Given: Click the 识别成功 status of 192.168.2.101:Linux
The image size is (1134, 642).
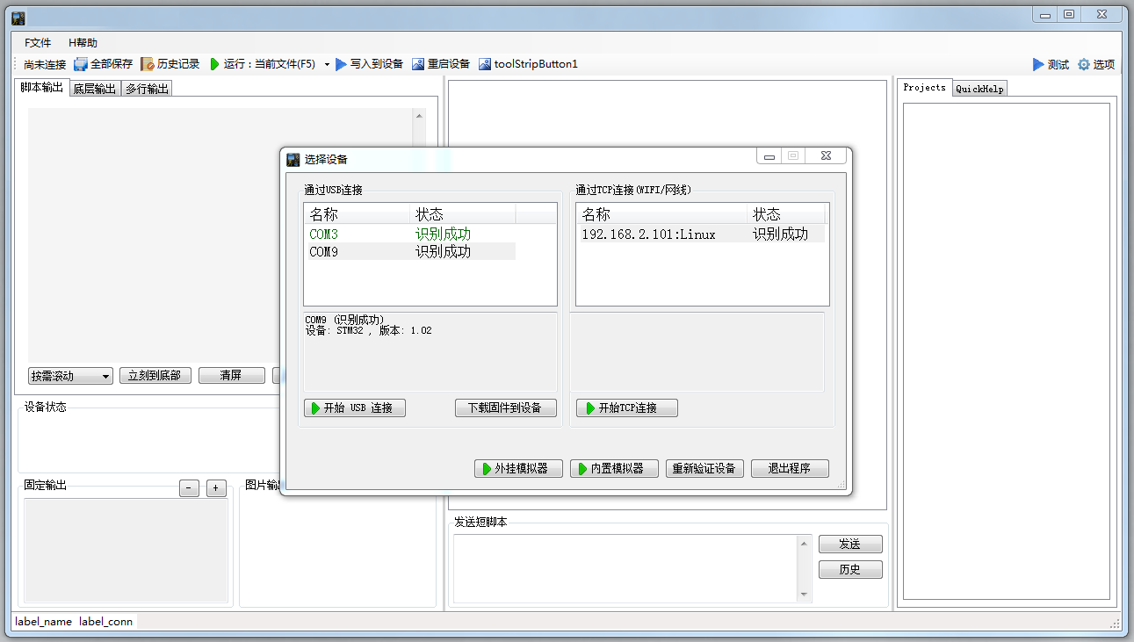Looking at the screenshot, I should point(780,234).
